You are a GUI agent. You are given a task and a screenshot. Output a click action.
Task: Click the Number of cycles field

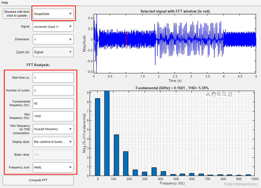coord(53,90)
